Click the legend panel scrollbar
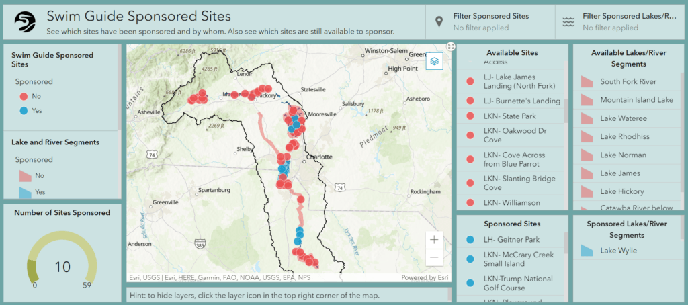This screenshot has width=688, height=305. click(119, 87)
